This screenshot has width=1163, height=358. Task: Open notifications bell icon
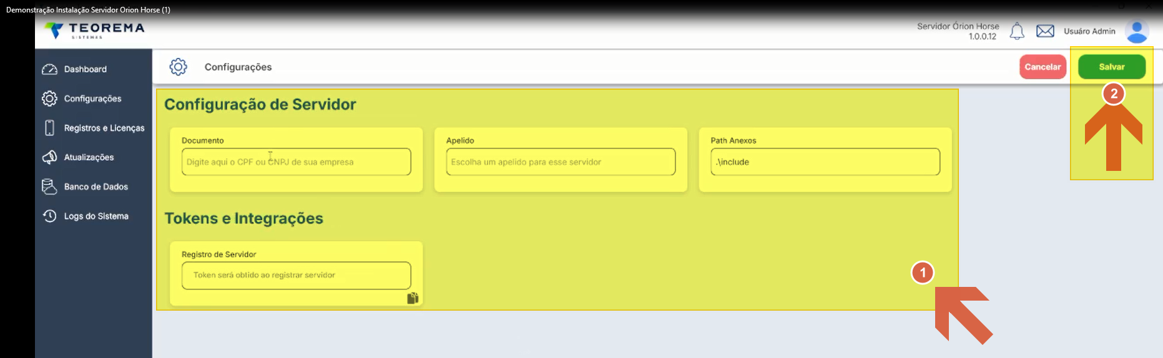click(x=1017, y=31)
